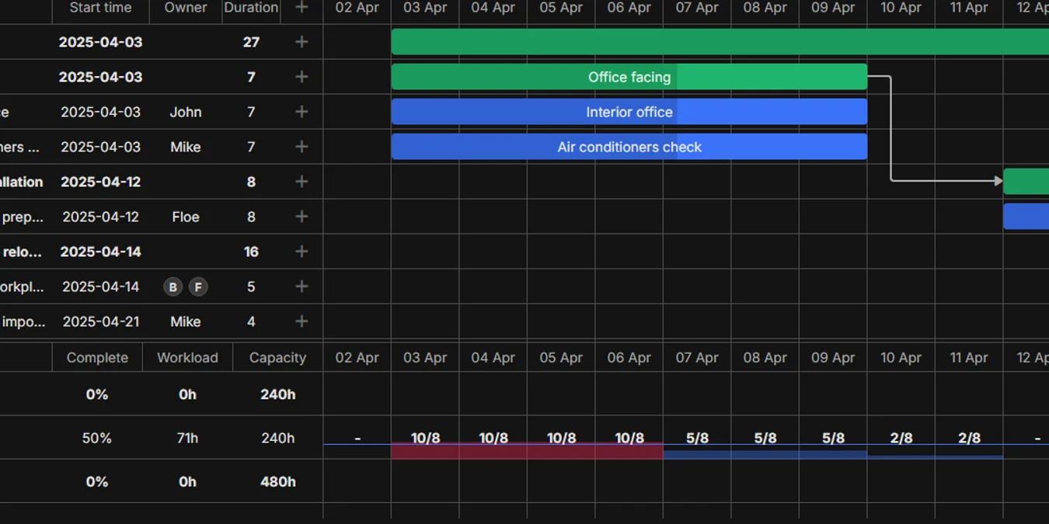
Task: Click the B owner avatar
Action: coord(173,287)
